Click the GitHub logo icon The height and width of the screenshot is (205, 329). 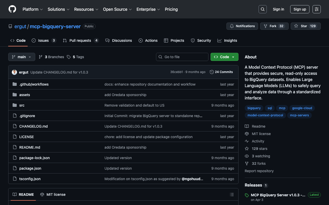12,9
